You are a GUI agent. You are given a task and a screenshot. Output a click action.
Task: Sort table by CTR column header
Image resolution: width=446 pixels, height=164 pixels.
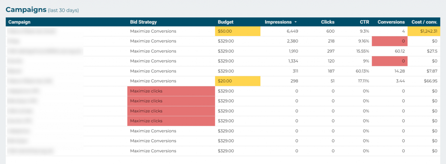coord(365,22)
